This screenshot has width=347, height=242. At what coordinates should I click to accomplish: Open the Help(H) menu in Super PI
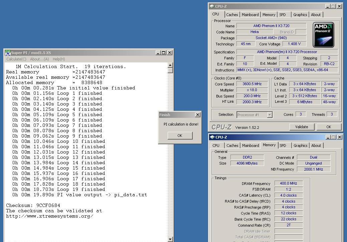click(59, 59)
